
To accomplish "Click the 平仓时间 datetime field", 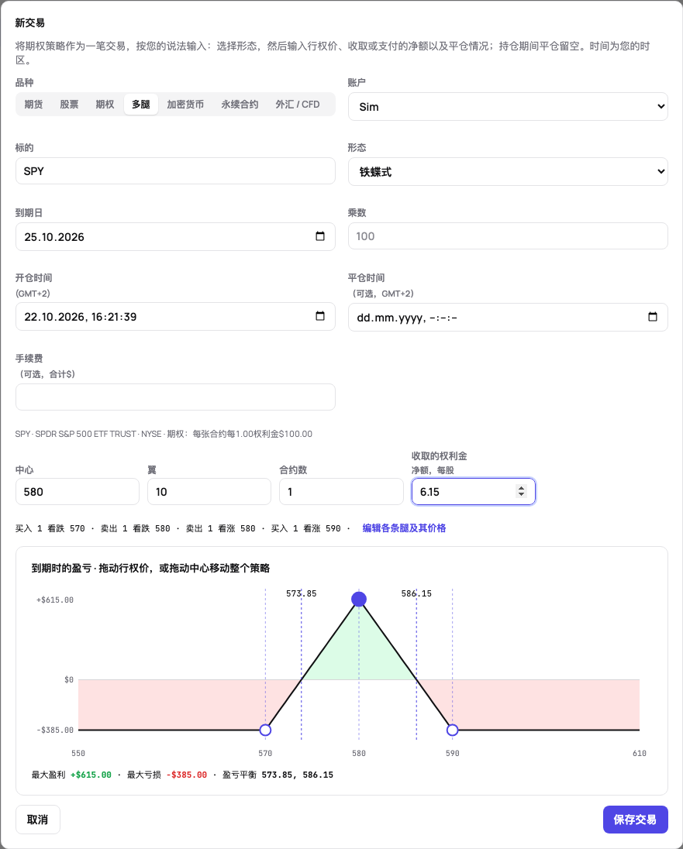I will coord(508,318).
